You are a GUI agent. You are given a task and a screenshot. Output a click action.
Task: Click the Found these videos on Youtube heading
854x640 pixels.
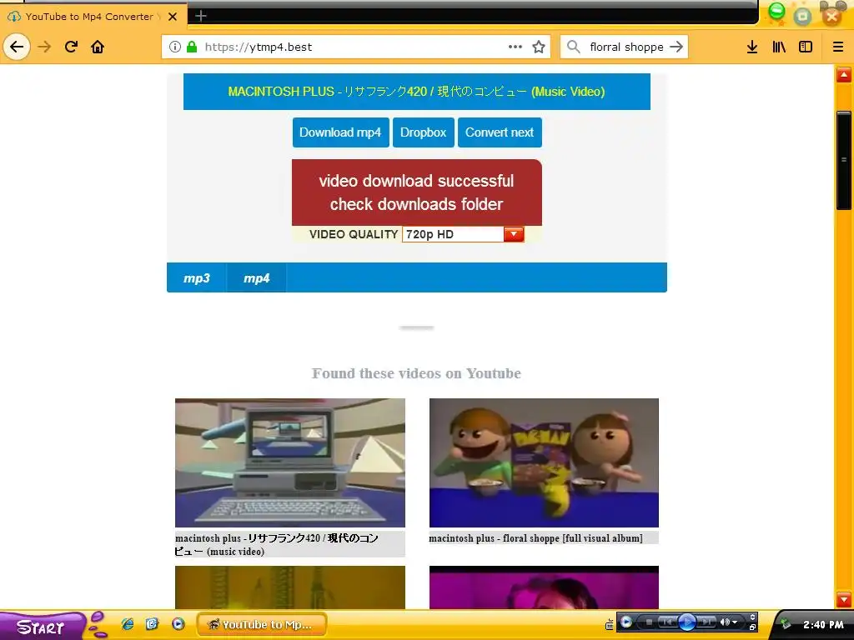(x=416, y=373)
